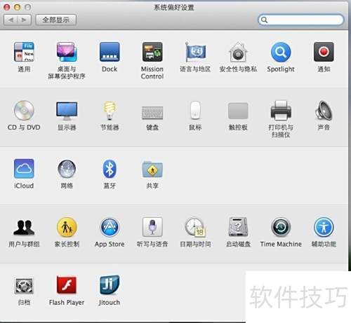The width and height of the screenshot is (351, 323).
Task: Go forward with the right arrow button
Action: (x=25, y=20)
